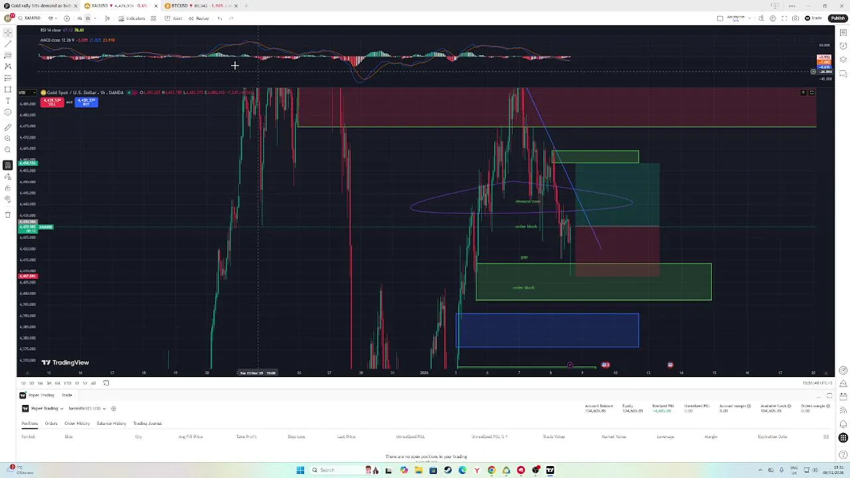Image resolution: width=850 pixels, height=478 pixels.
Task: Select the trend line drawing tool
Action: (8, 43)
